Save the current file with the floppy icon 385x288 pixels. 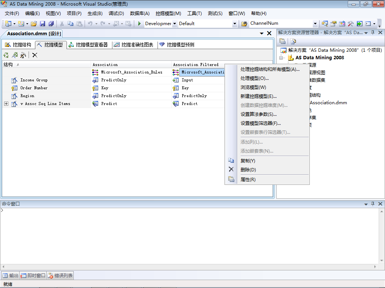[x=42, y=24]
